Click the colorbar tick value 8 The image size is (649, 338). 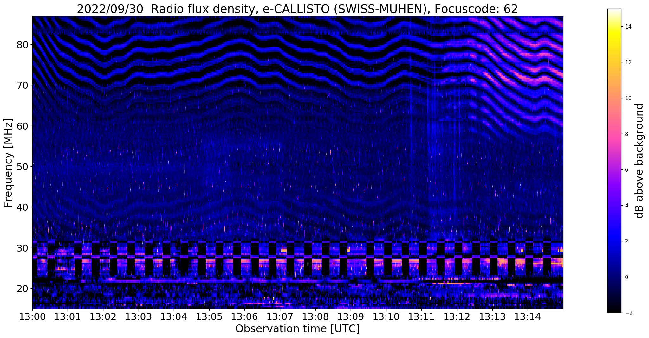(x=626, y=134)
